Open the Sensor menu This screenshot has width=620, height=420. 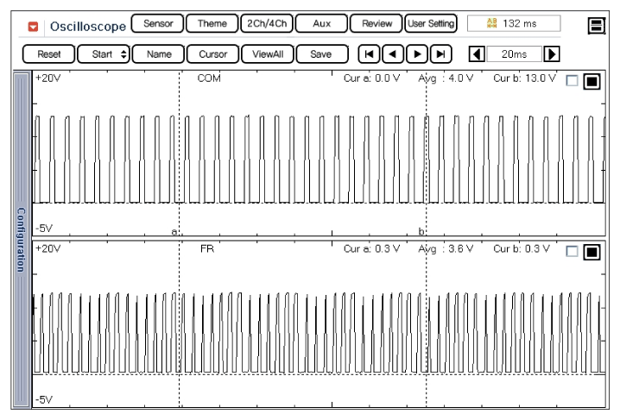[157, 23]
